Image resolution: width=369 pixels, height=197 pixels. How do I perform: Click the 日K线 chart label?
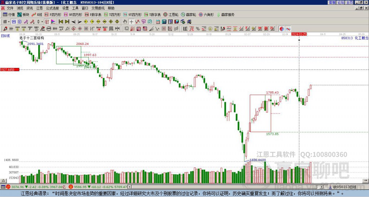click(x=5, y=36)
